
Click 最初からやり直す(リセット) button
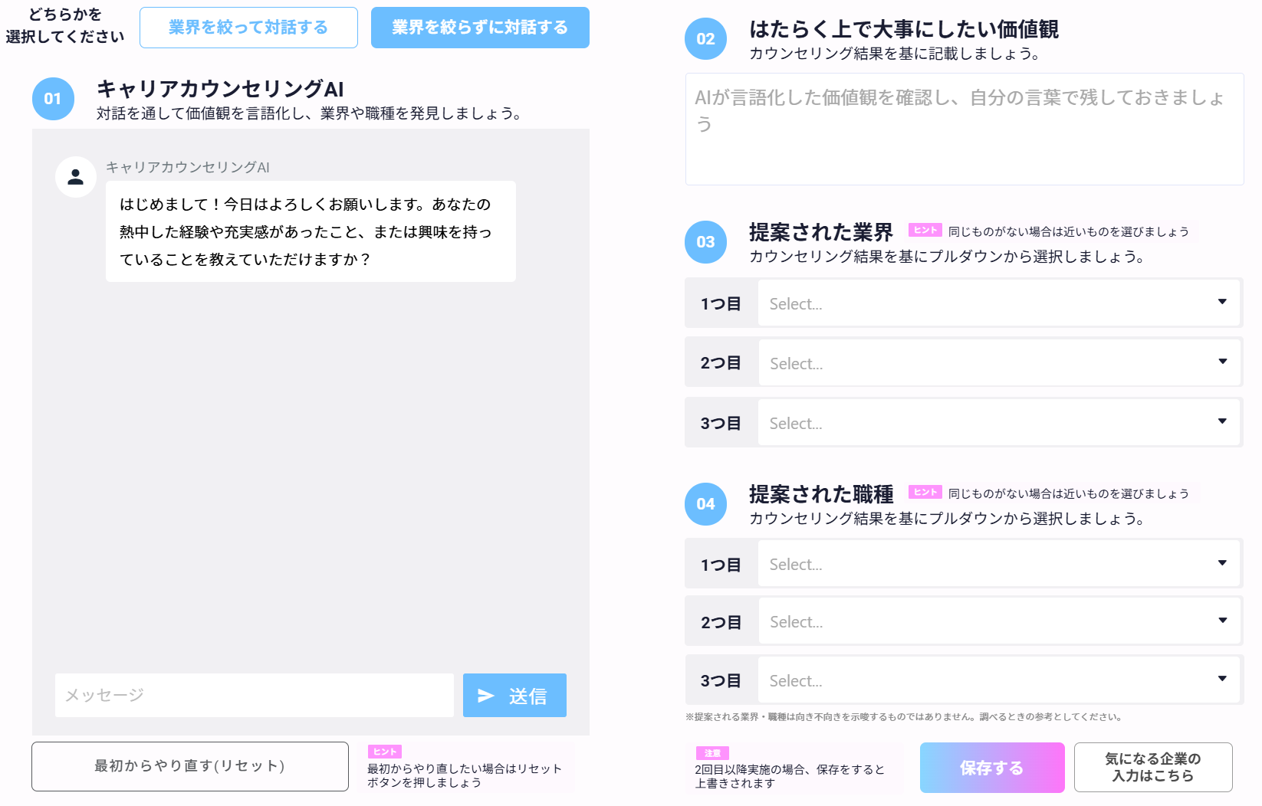(x=190, y=766)
